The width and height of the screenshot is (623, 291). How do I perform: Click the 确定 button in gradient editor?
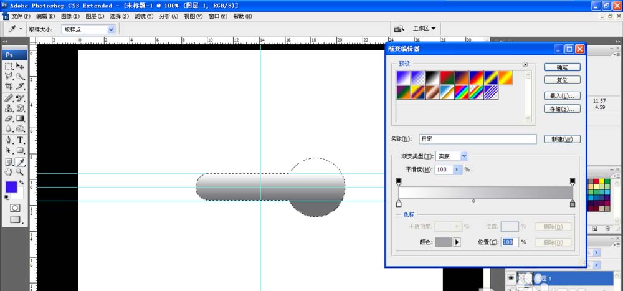pos(562,67)
